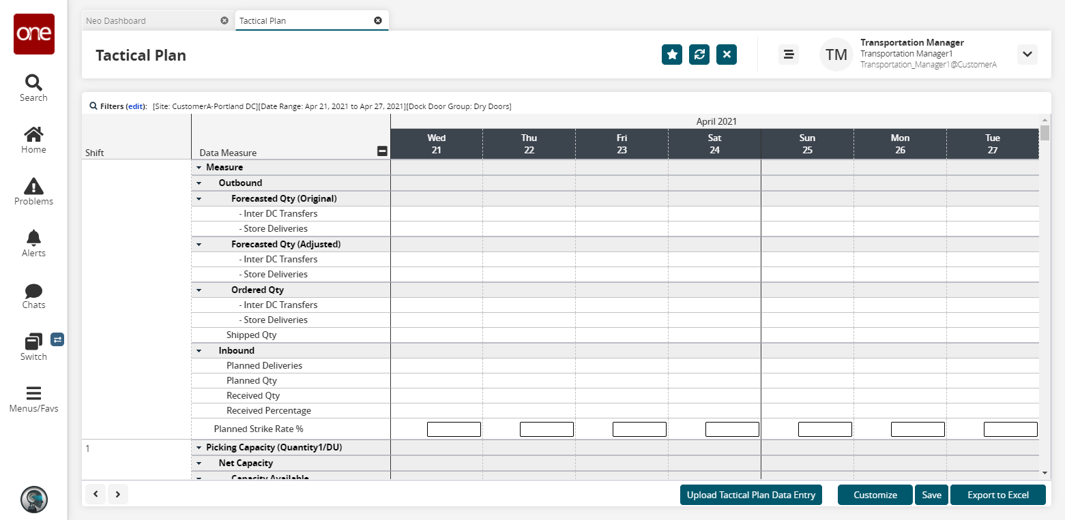Go to Home from sidebar
The image size is (1065, 520).
(x=33, y=134)
